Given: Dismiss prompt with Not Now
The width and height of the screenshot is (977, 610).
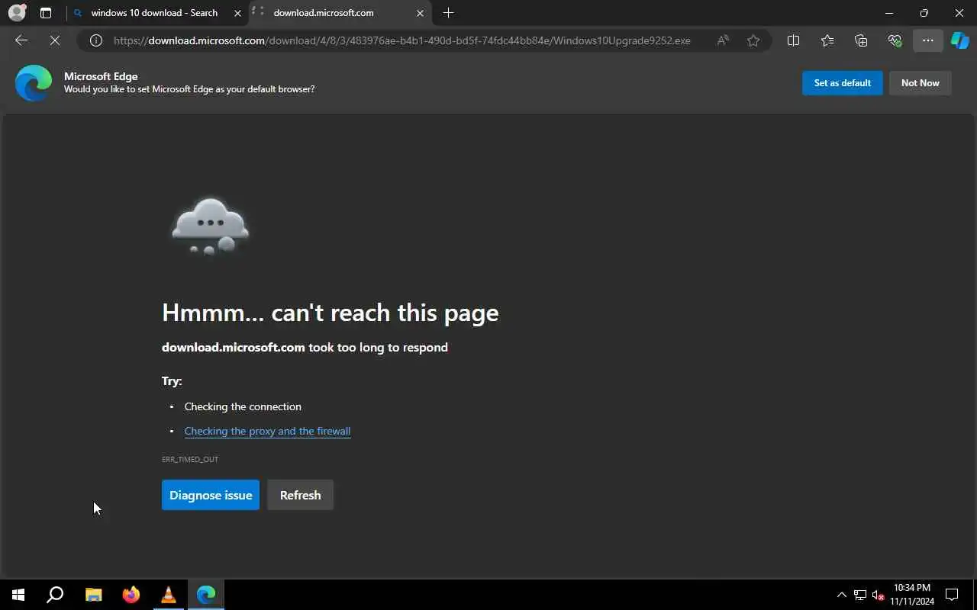Looking at the screenshot, I should click(x=920, y=83).
